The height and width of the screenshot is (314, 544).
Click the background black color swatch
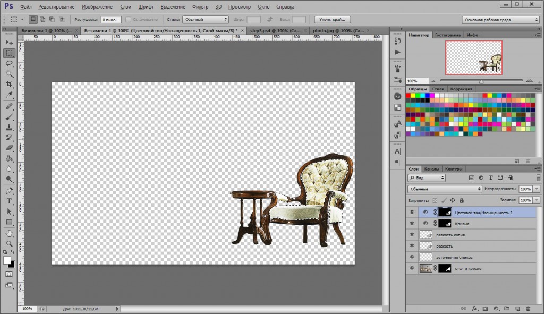pos(12,265)
